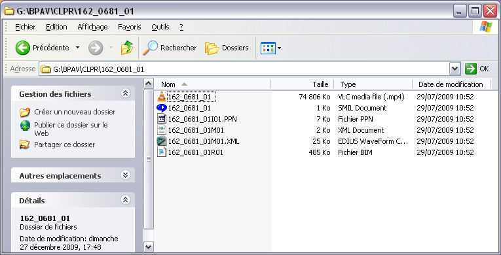Open the Edition menu
501x255 pixels.
coord(56,27)
